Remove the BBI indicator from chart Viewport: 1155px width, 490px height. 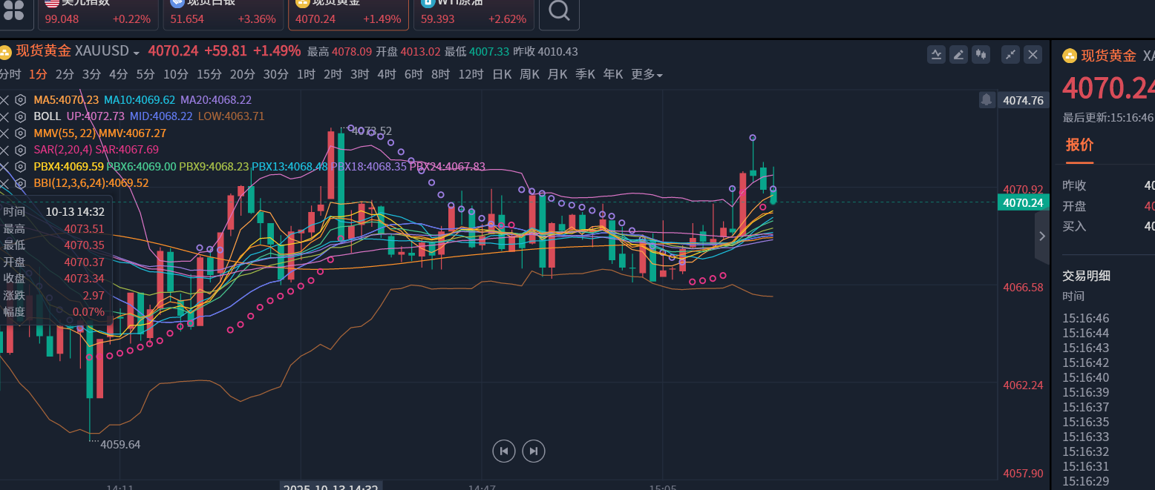pos(5,183)
